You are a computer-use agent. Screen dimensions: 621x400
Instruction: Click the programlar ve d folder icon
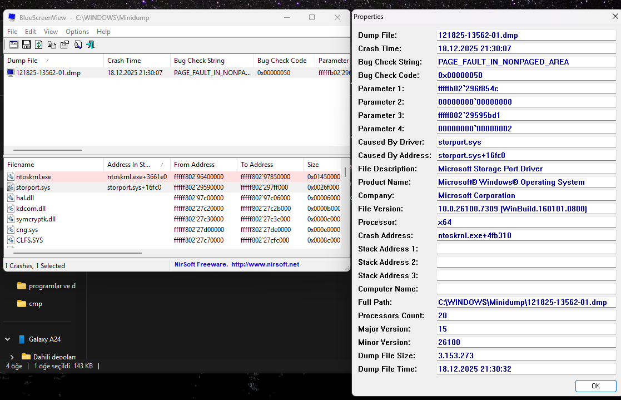[x=22, y=286]
